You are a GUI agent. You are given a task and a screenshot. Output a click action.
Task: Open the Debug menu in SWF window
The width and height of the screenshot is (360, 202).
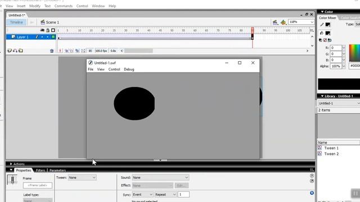[x=129, y=69]
